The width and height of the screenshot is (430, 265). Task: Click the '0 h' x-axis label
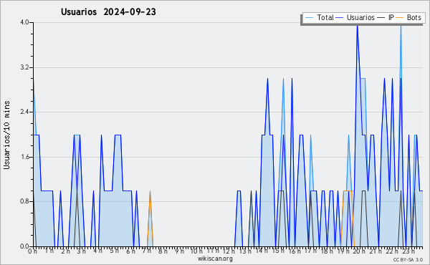tap(33, 251)
